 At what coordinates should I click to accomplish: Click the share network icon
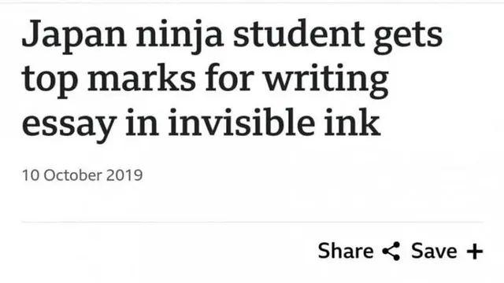tap(391, 251)
